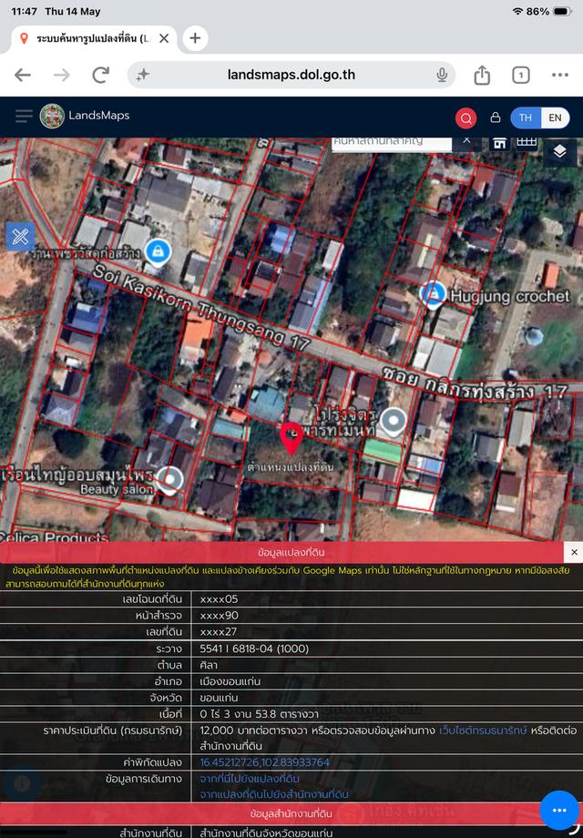Tap the microphone voice search icon
This screenshot has width=583, height=838.
pyautogui.click(x=442, y=75)
